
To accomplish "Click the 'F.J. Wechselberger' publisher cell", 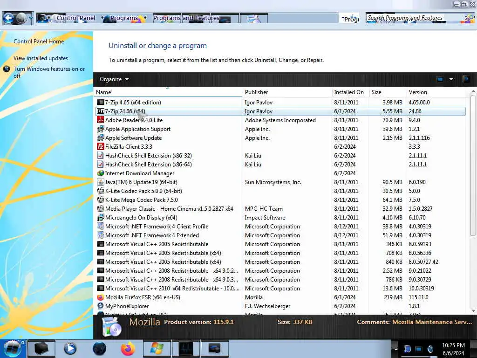I will [268, 306].
